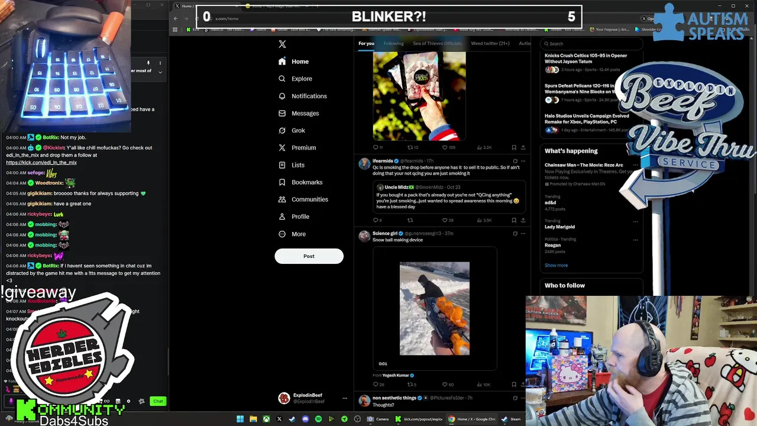Open the shop icon in chat bar
757x426 pixels.
(x=118, y=401)
